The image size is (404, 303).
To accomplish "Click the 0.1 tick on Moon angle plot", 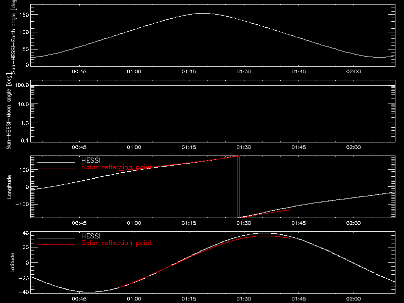I will coord(24,140).
